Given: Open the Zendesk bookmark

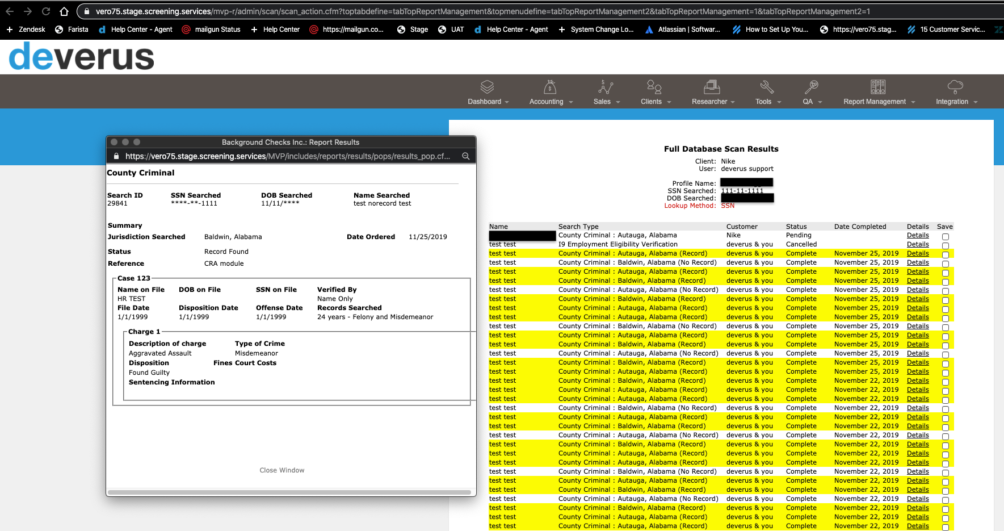Looking at the screenshot, I should coord(26,30).
